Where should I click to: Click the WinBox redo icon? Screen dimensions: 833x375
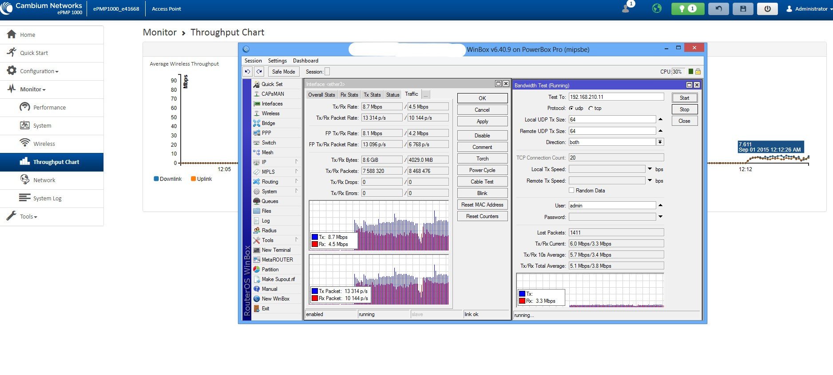(259, 71)
